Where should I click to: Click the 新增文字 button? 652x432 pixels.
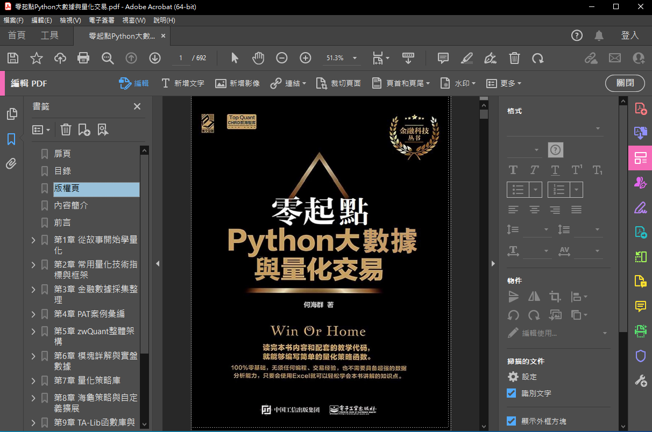[x=182, y=83]
